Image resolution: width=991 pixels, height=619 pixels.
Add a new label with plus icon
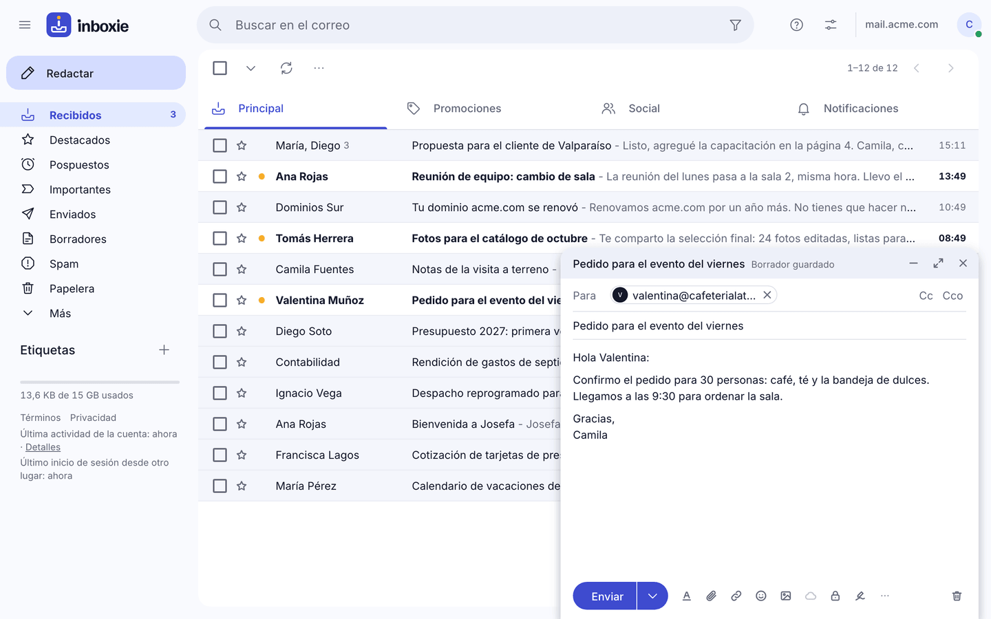(x=164, y=350)
